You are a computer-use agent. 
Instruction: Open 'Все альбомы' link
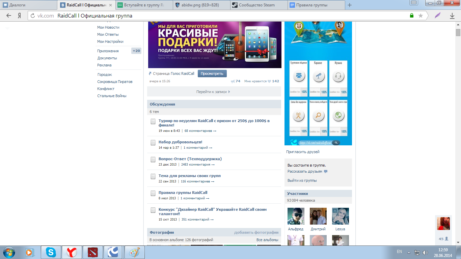pyautogui.click(x=267, y=240)
